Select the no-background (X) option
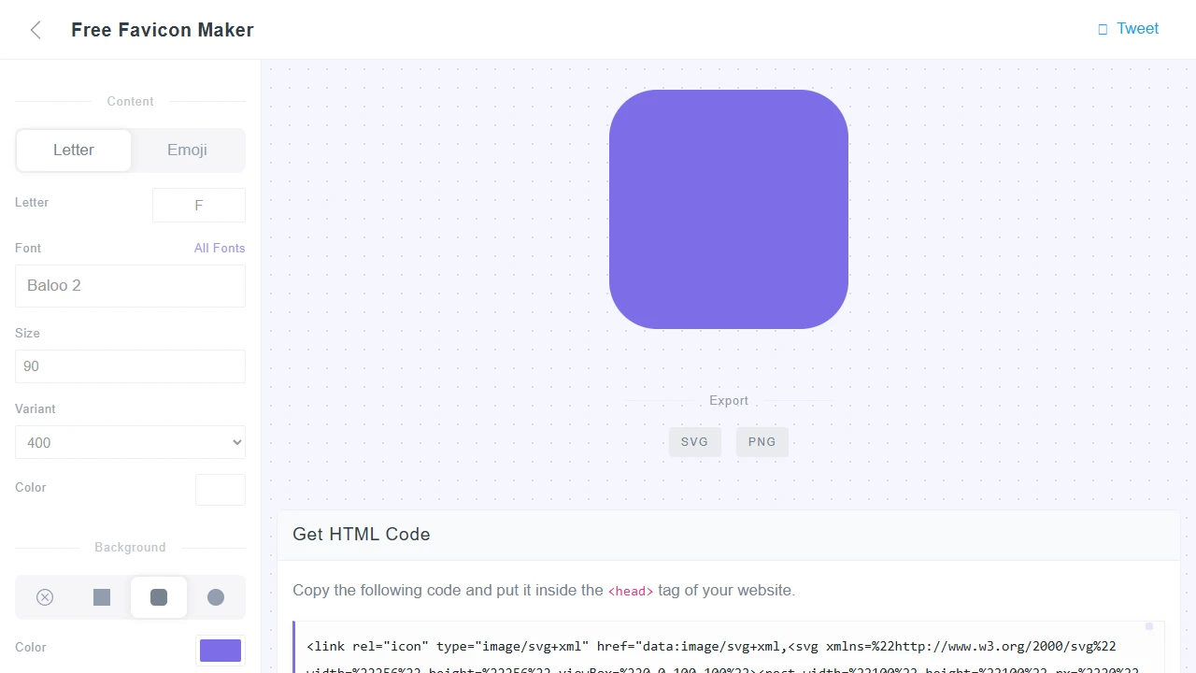The height and width of the screenshot is (673, 1196). (x=44, y=597)
